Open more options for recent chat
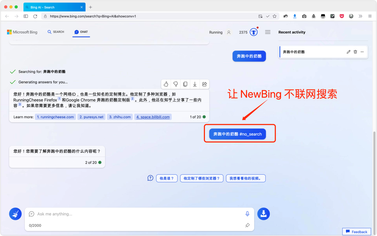Screen dimensions: 377x236 pyautogui.click(x=362, y=52)
